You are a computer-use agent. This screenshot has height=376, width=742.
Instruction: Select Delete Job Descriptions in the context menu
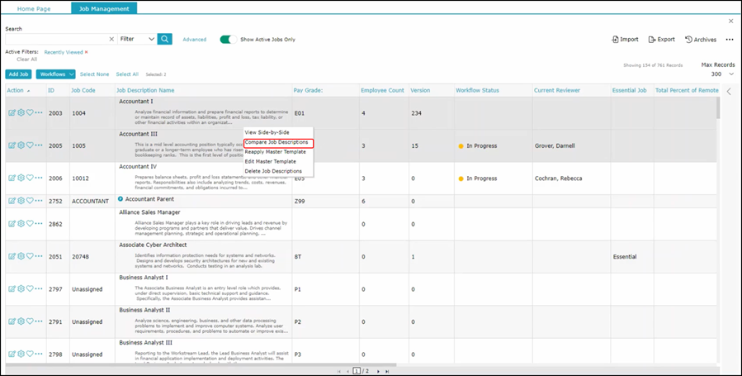point(273,171)
